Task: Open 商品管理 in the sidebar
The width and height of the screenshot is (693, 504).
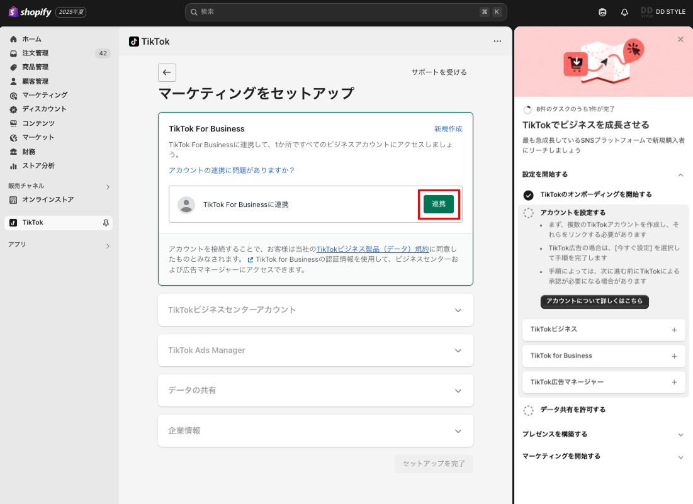Action: pos(35,67)
